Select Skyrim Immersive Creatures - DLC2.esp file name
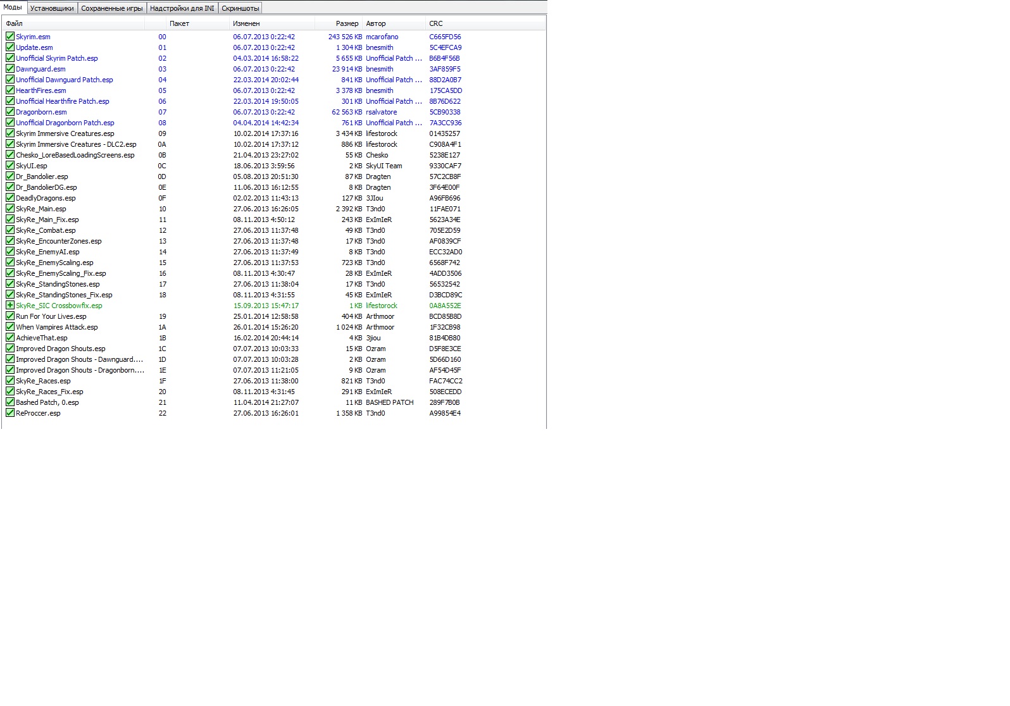The image size is (1010, 706). pyautogui.click(x=76, y=144)
